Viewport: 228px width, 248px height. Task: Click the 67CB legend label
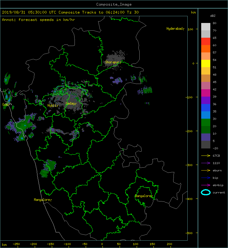click(x=216, y=156)
